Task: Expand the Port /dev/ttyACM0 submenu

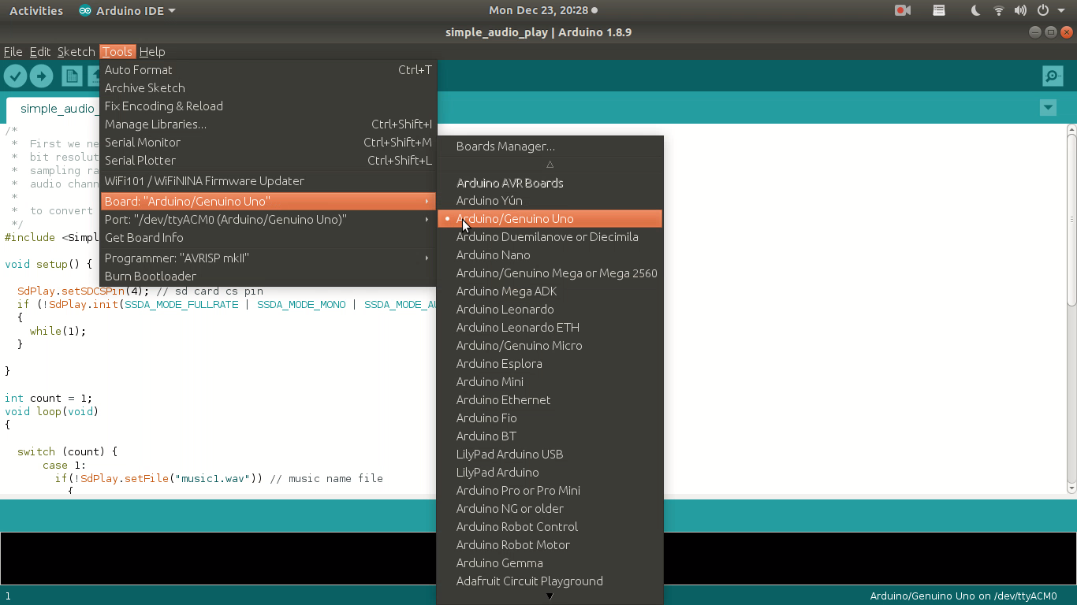Action: 268,220
